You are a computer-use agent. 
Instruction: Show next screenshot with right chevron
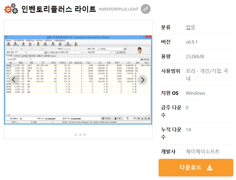point(142,80)
